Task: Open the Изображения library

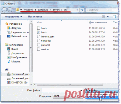Action: point(19,57)
